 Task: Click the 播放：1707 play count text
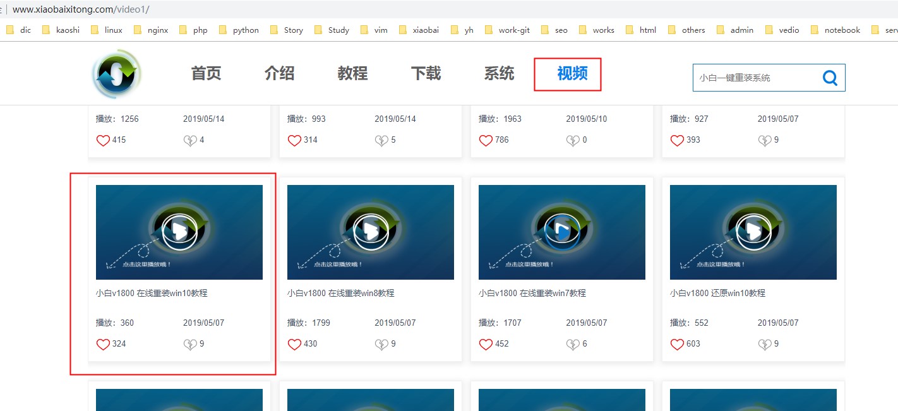(500, 323)
